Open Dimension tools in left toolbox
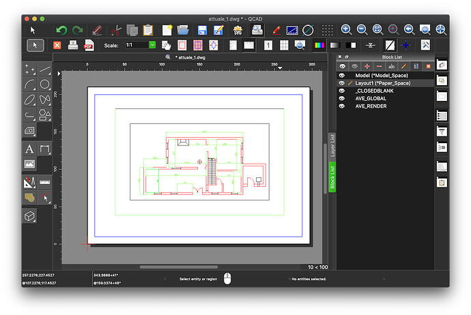Screen dimensions: 471x315 45,149
